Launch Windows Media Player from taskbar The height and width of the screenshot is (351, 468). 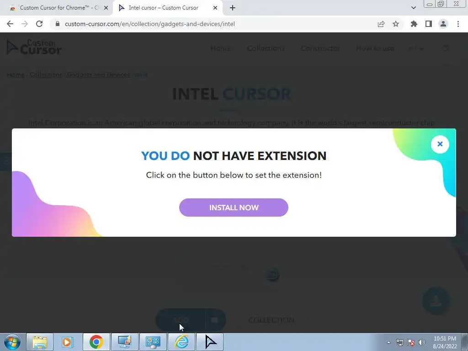tap(68, 342)
